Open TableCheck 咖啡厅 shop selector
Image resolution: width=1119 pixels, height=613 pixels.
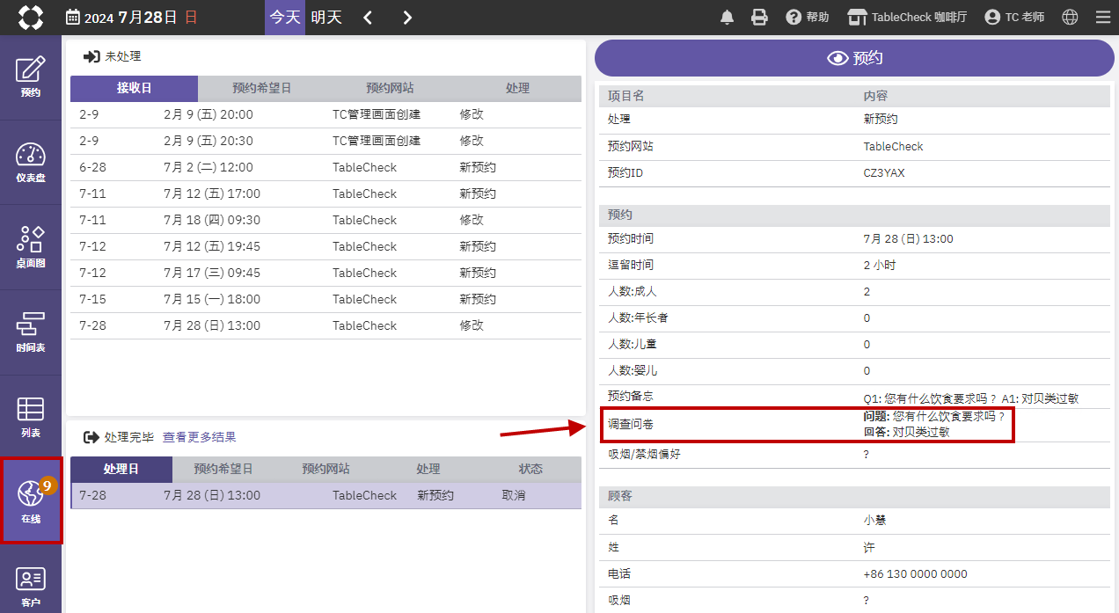click(x=907, y=18)
